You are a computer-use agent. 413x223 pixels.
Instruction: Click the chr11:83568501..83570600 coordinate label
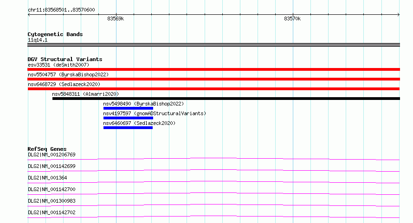[61, 10]
